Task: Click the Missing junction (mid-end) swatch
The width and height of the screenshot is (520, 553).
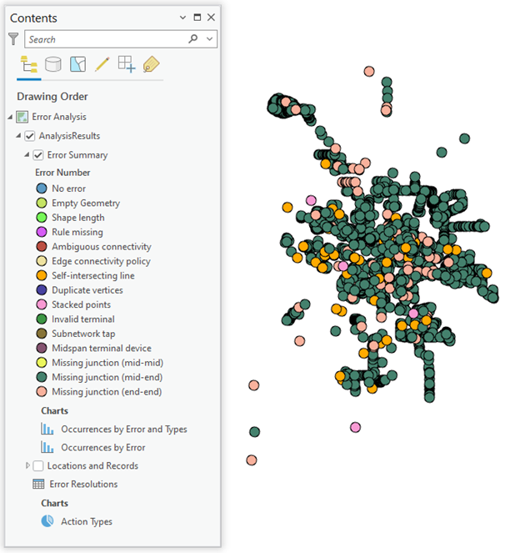Action: click(42, 377)
